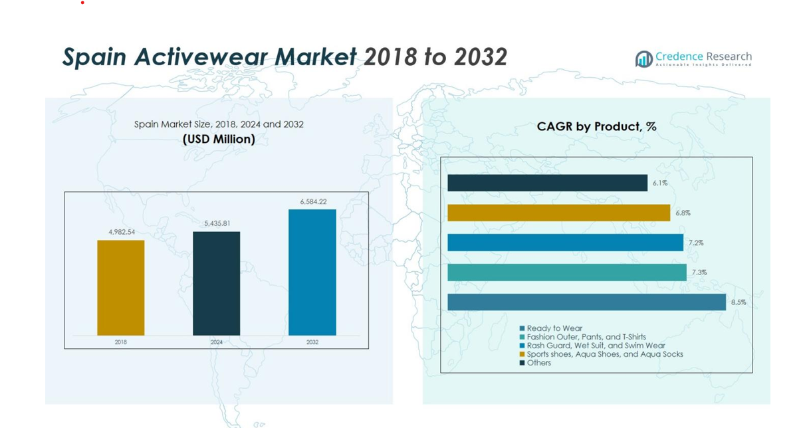Click the Spain Activewear Market title

coord(285,57)
